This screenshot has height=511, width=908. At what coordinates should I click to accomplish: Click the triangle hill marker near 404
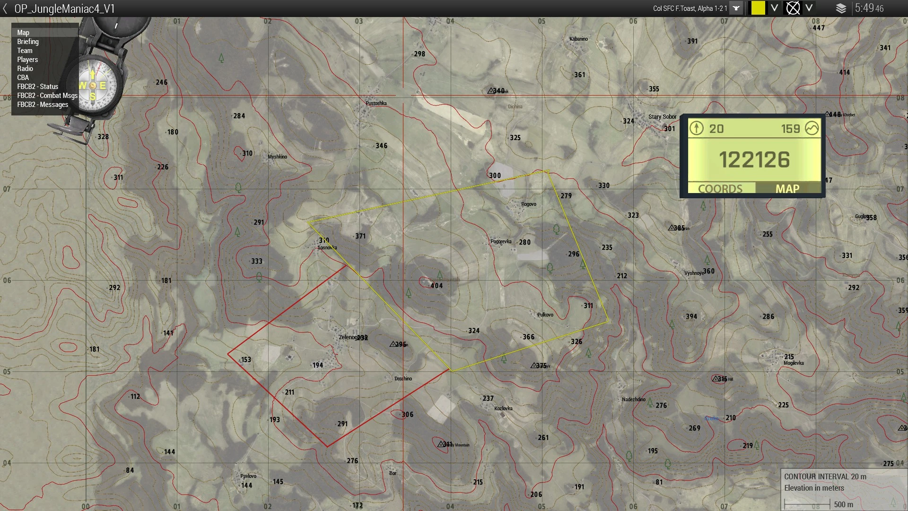coord(439,274)
